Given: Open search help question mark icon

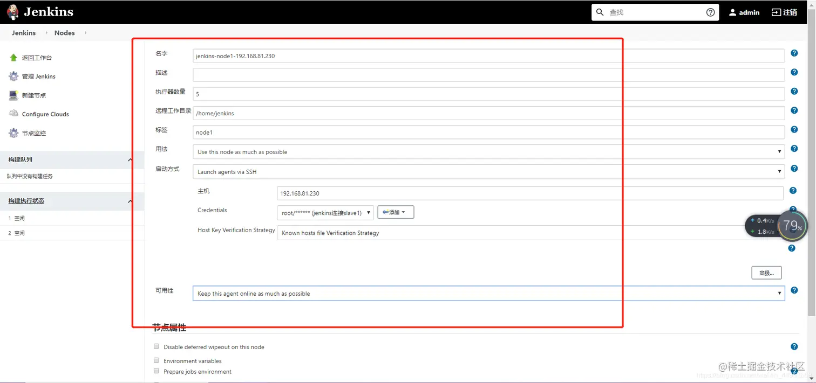Looking at the screenshot, I should pyautogui.click(x=711, y=12).
